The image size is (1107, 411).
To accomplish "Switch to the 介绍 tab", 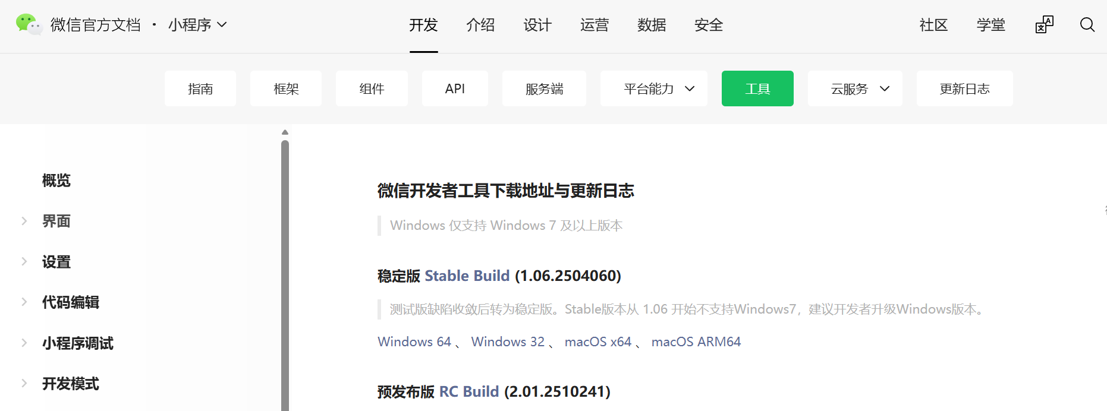I will (x=480, y=25).
